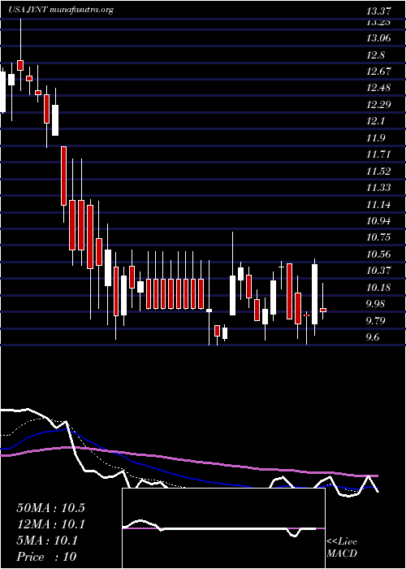Screen dimensions: 406x569
Task: Click the 50MA : 10.5 legend text
Action: coord(50,508)
